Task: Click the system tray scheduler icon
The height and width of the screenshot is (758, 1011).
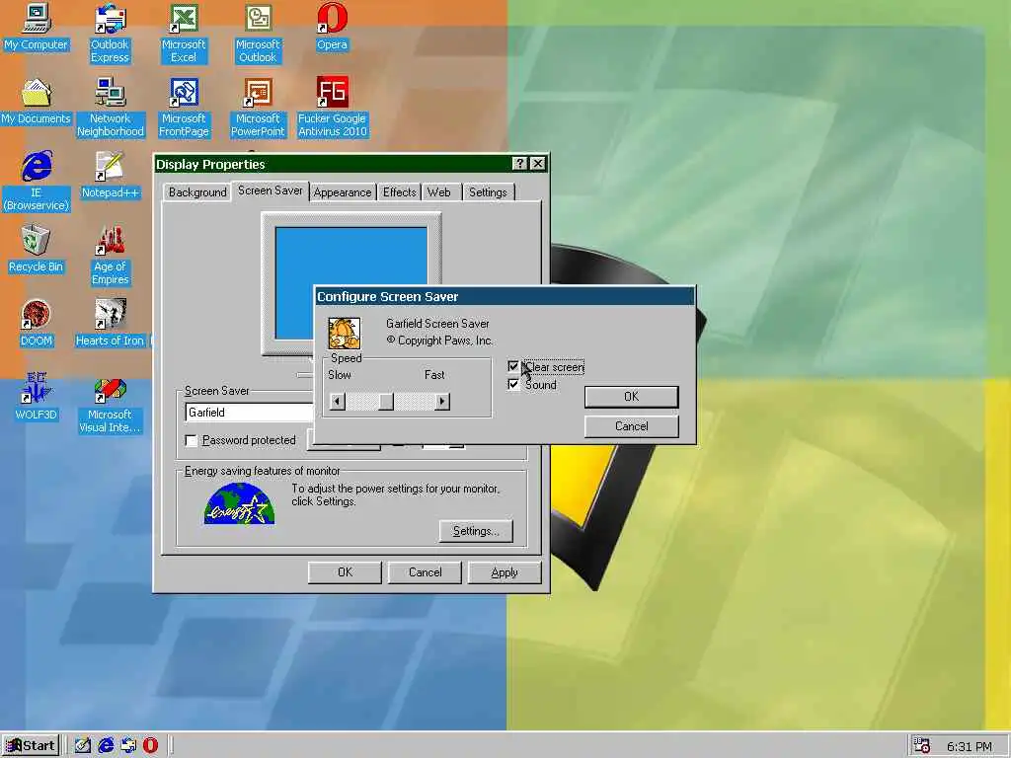Action: (x=922, y=745)
